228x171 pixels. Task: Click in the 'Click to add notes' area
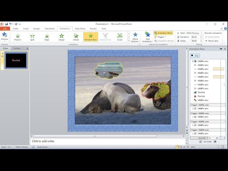point(108,141)
